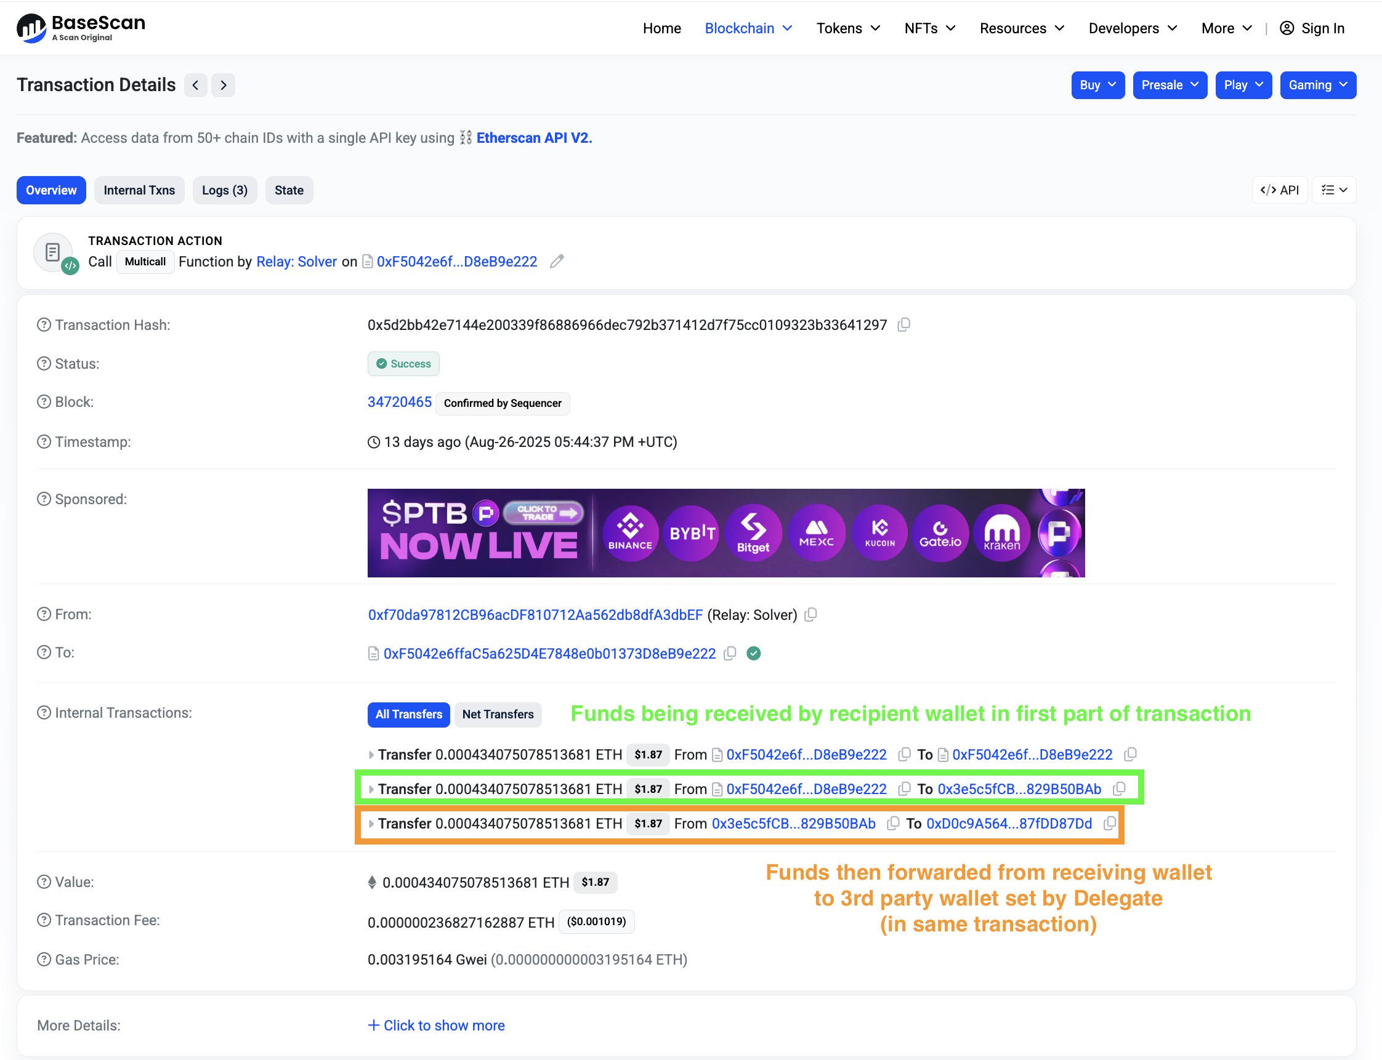The width and height of the screenshot is (1382, 1060).
Task: Copy the transaction hash to clipboard
Action: click(903, 325)
